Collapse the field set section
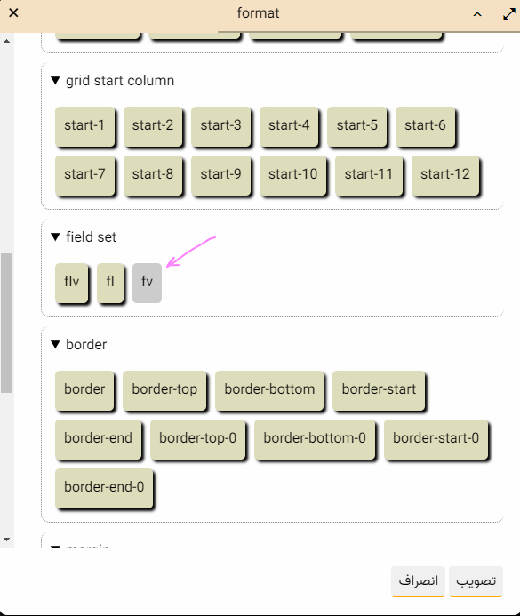 click(x=55, y=237)
